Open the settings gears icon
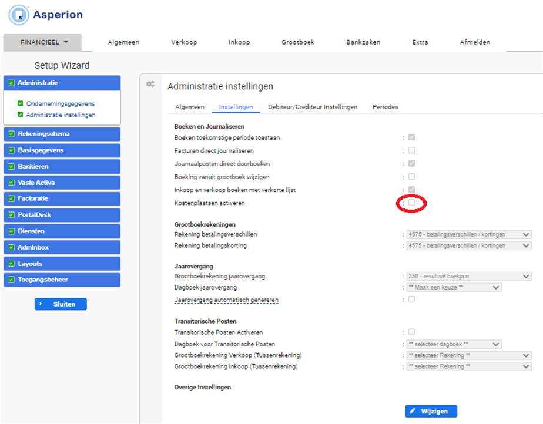Viewport: 543px width, 424px height. pos(150,84)
